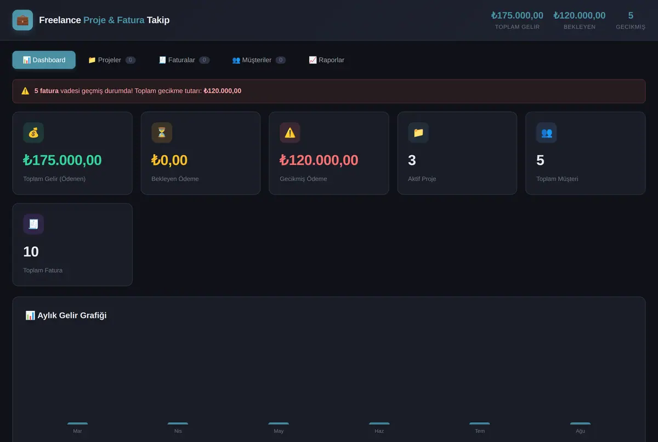658x442 pixels.
Task: Click the briefcase app logo icon
Action: [x=22, y=20]
